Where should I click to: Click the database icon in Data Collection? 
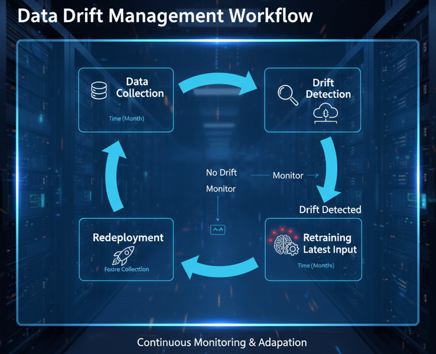pyautogui.click(x=99, y=91)
